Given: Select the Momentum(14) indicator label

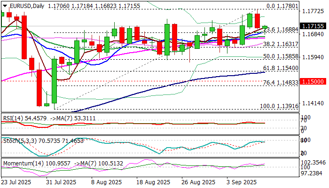Looking at the screenshot, I should coord(23,163).
